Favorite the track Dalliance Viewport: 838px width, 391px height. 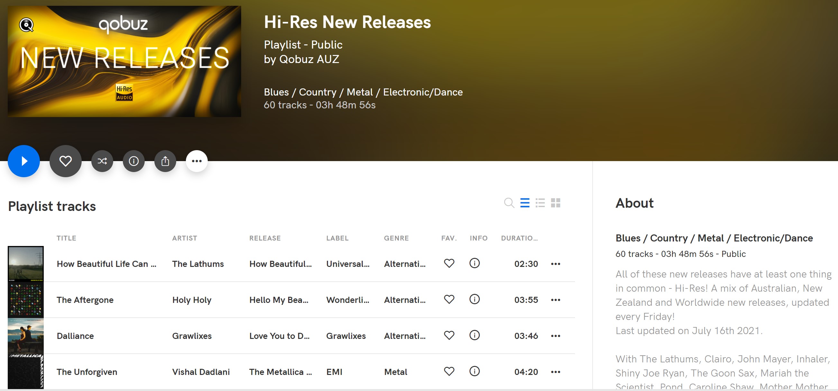tap(449, 335)
